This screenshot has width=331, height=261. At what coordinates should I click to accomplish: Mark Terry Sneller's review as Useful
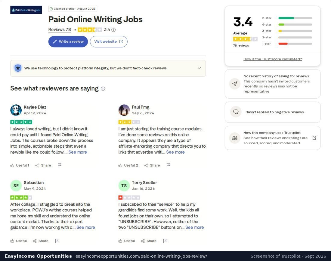pos(127,241)
